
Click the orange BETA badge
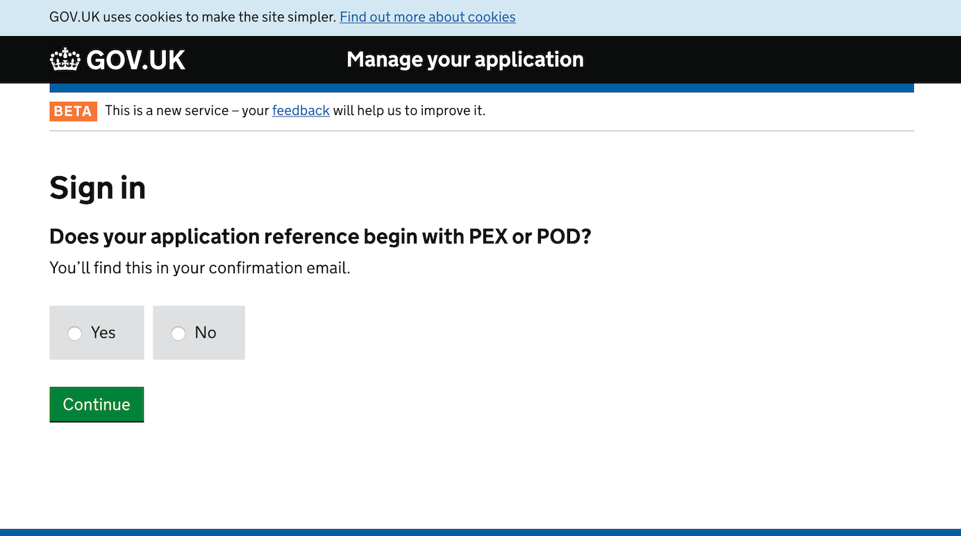click(x=73, y=111)
